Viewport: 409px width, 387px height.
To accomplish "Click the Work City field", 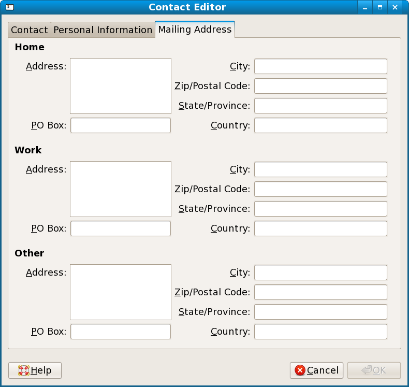I will click(x=320, y=169).
